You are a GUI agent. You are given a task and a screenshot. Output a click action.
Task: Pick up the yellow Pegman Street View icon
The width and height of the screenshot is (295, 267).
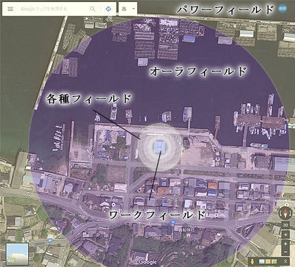point(252,262)
